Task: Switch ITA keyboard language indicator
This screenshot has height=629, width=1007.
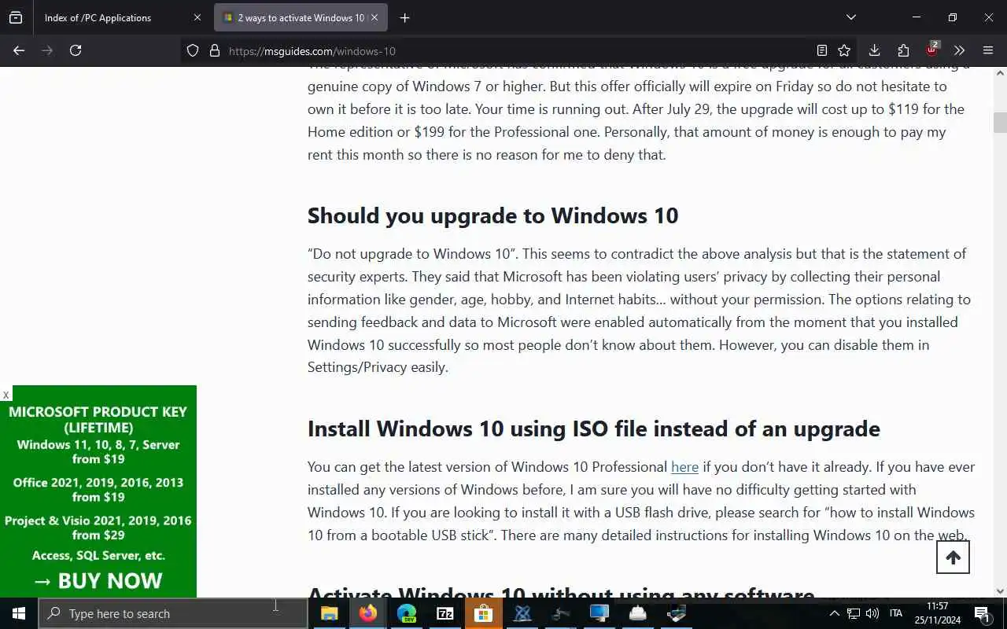Action: coord(895,613)
